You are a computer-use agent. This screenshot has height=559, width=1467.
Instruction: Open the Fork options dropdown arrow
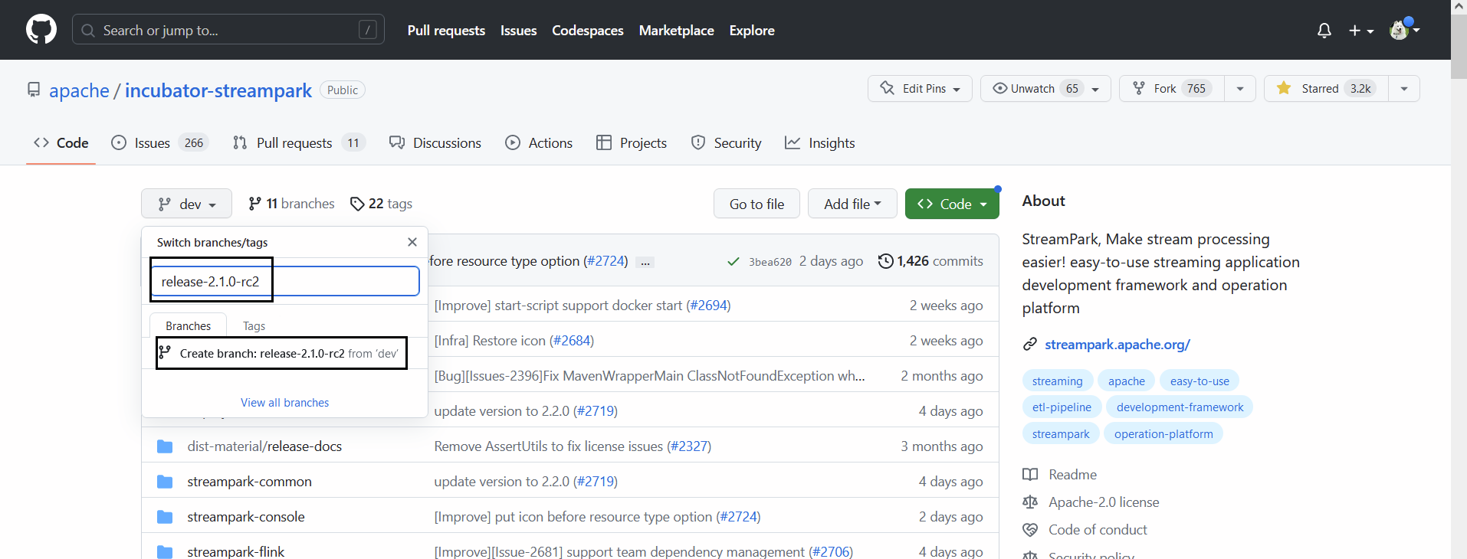click(1239, 89)
